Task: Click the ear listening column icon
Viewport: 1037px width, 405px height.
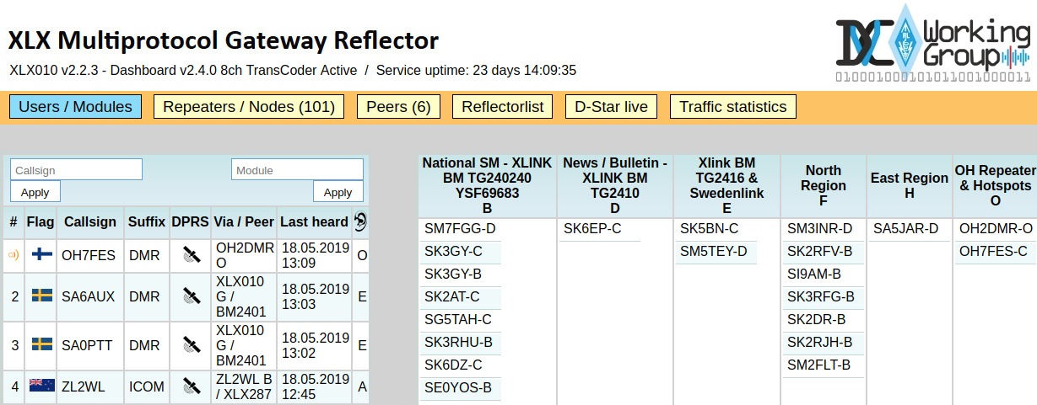Action: (360, 221)
